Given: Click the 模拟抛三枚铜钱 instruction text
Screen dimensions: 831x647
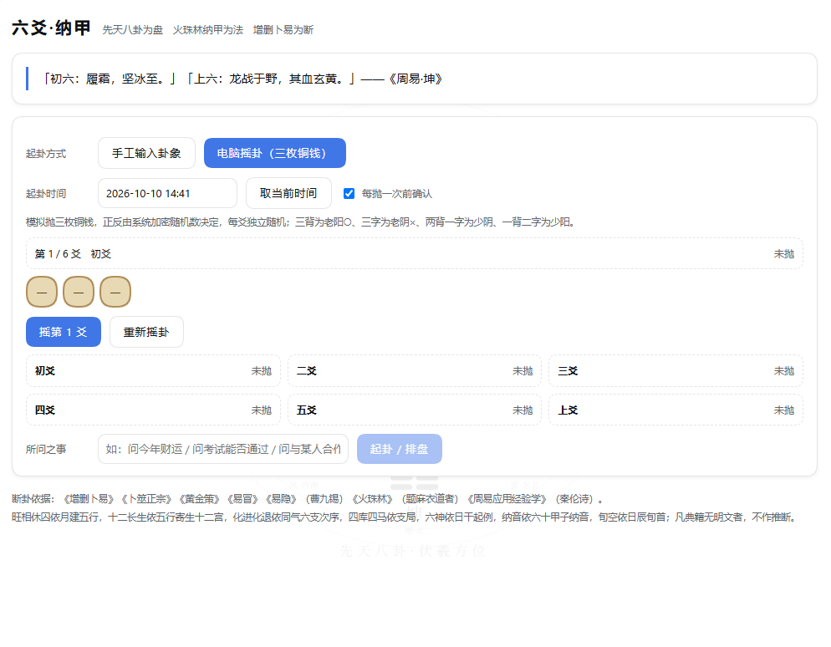Looking at the screenshot, I should coord(301,222).
